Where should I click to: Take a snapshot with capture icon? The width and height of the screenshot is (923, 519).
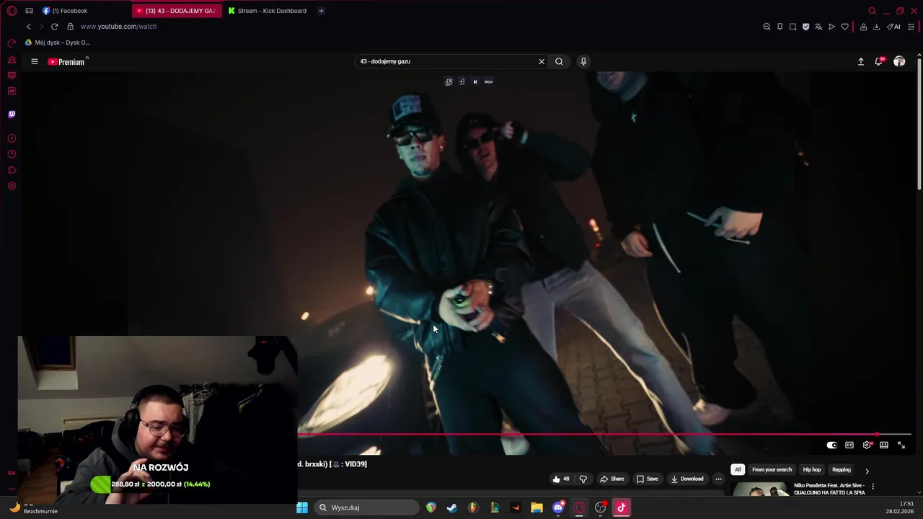(x=792, y=27)
